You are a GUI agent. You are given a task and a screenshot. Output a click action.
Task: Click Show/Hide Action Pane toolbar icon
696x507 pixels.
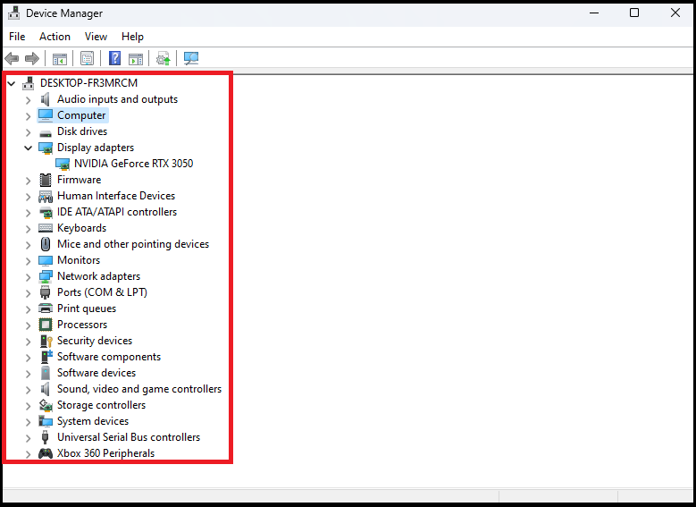136,58
